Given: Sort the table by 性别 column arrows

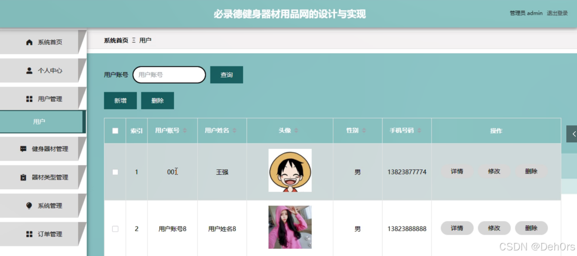Looking at the screenshot, I should (x=364, y=130).
